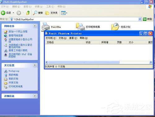Open the 收藏(A) favorites menu
The height and width of the screenshot is (117, 155).
click(39, 7)
